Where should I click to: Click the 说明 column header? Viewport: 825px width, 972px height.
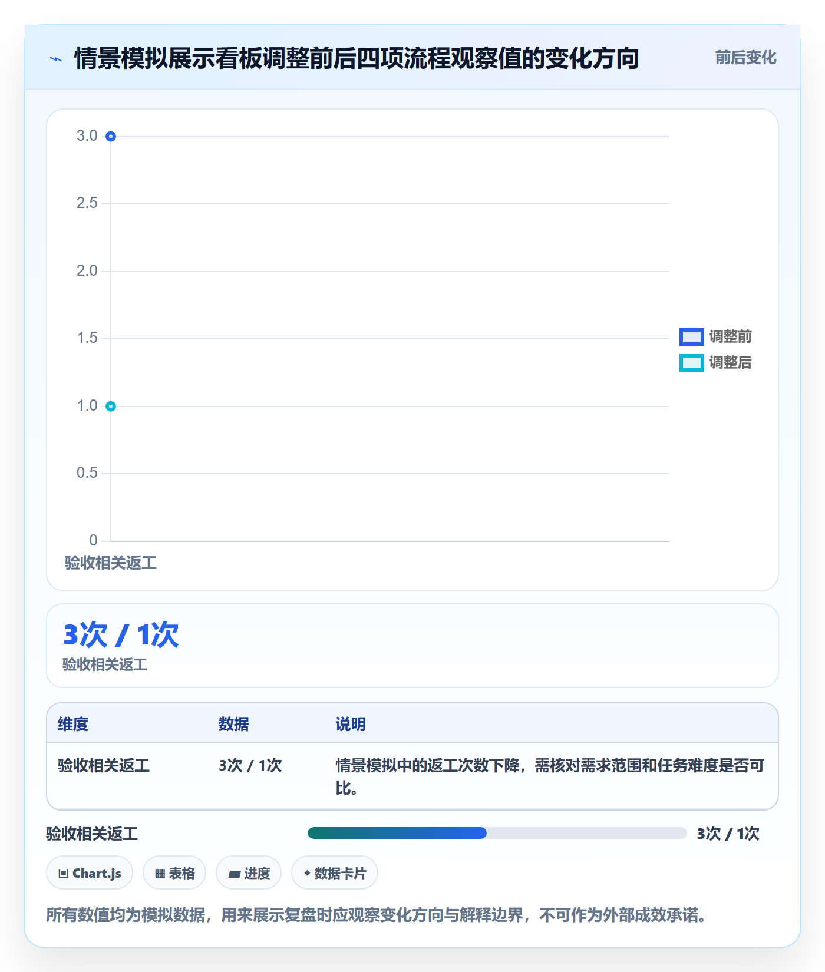coord(351,724)
